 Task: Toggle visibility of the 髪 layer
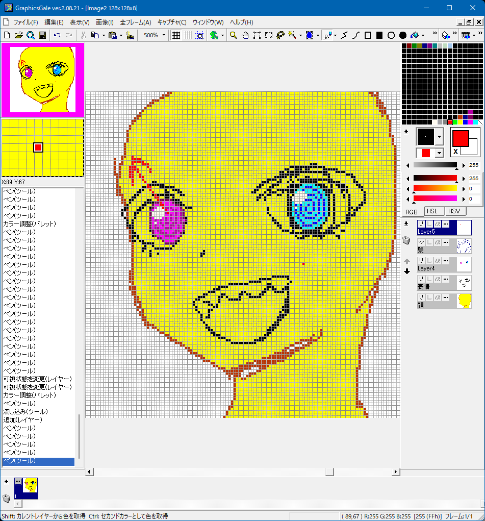(421, 243)
